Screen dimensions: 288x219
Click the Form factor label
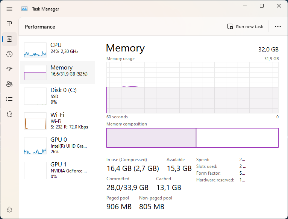coord(208,173)
